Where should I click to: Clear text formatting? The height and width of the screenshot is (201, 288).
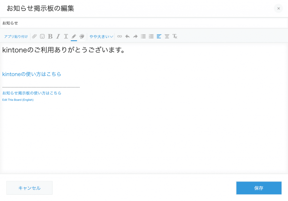pyautogui.click(x=175, y=36)
